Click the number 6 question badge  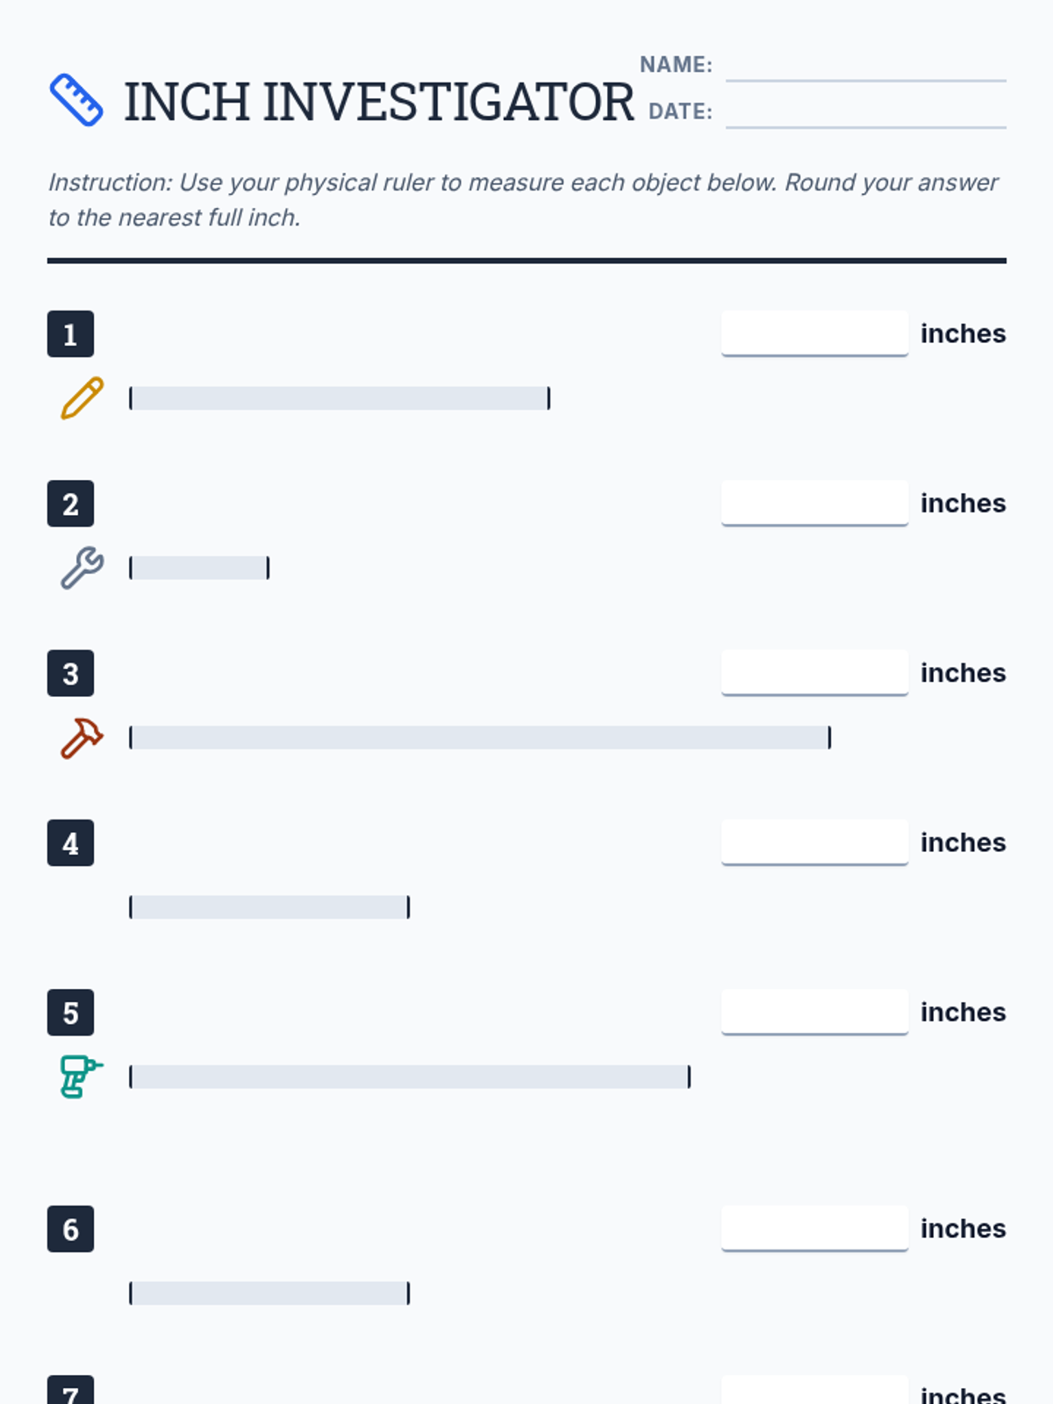(x=70, y=1229)
